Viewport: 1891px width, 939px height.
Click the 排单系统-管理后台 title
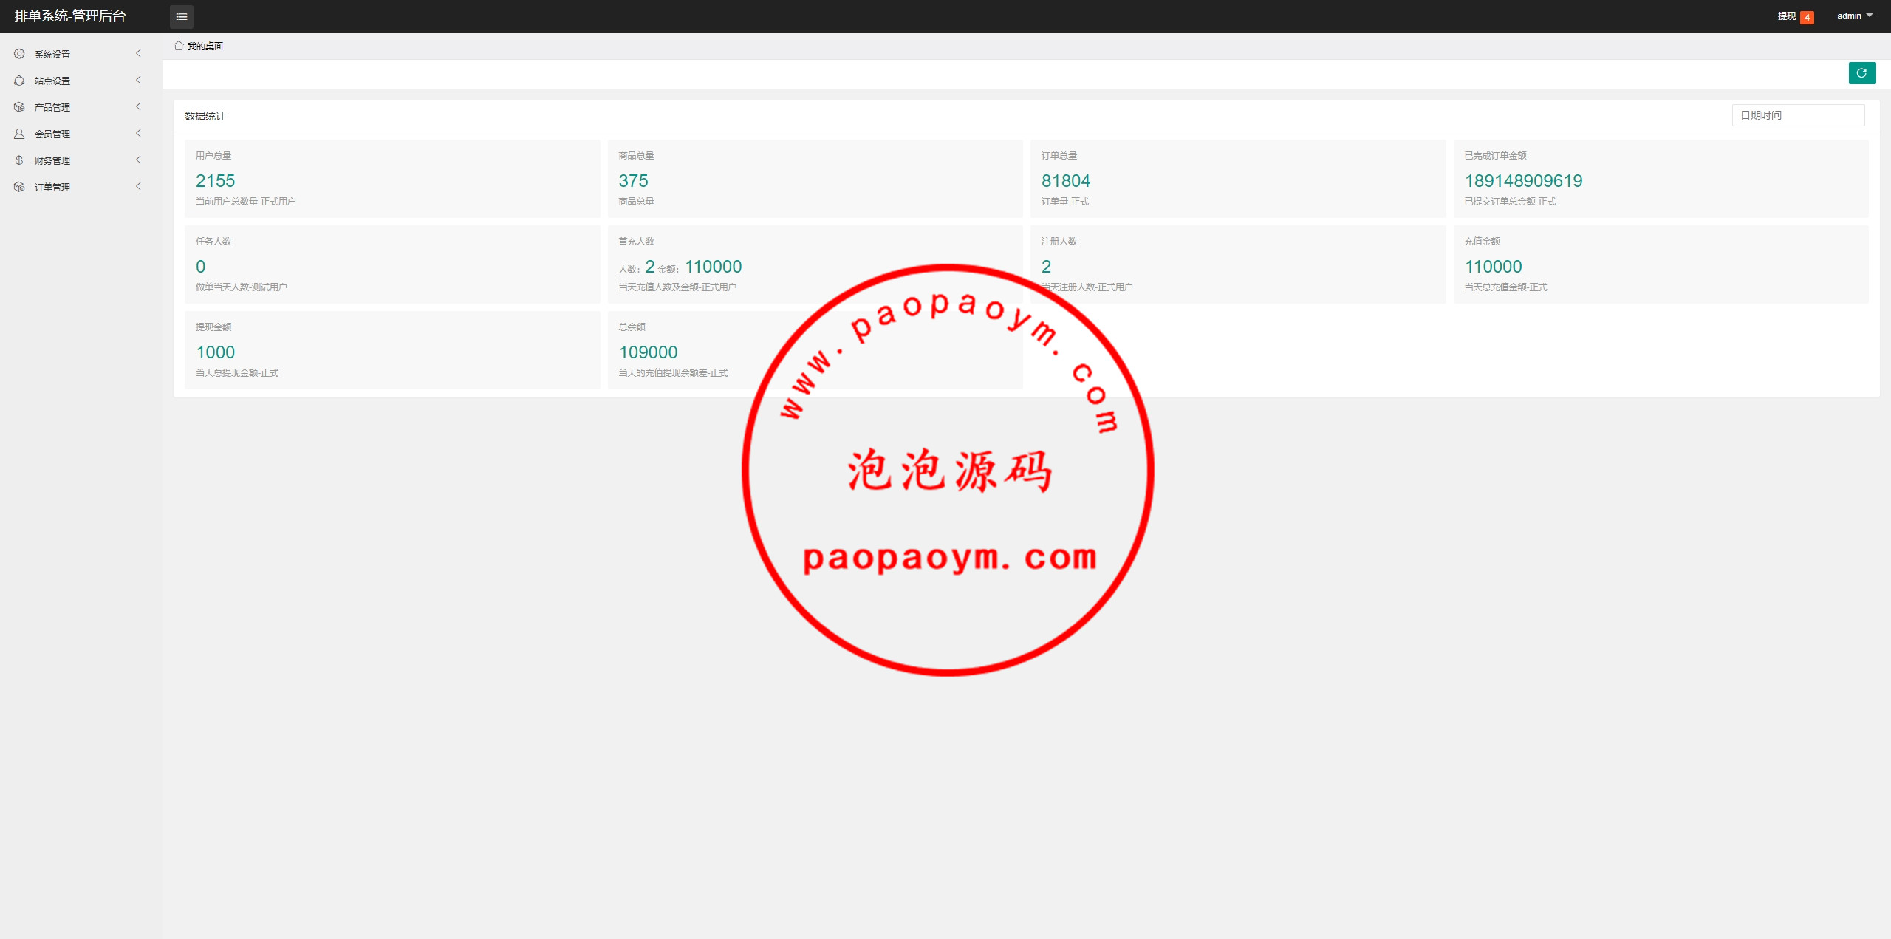coord(70,16)
